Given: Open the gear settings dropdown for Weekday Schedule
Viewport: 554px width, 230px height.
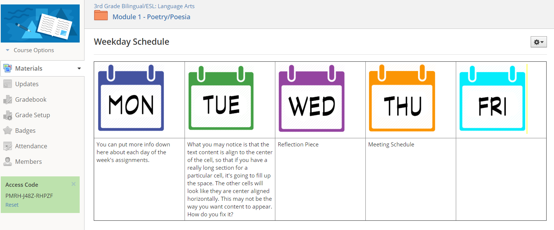Looking at the screenshot, I should tap(538, 42).
